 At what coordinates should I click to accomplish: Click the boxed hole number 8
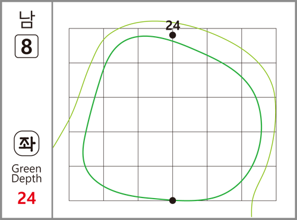coord(27,46)
